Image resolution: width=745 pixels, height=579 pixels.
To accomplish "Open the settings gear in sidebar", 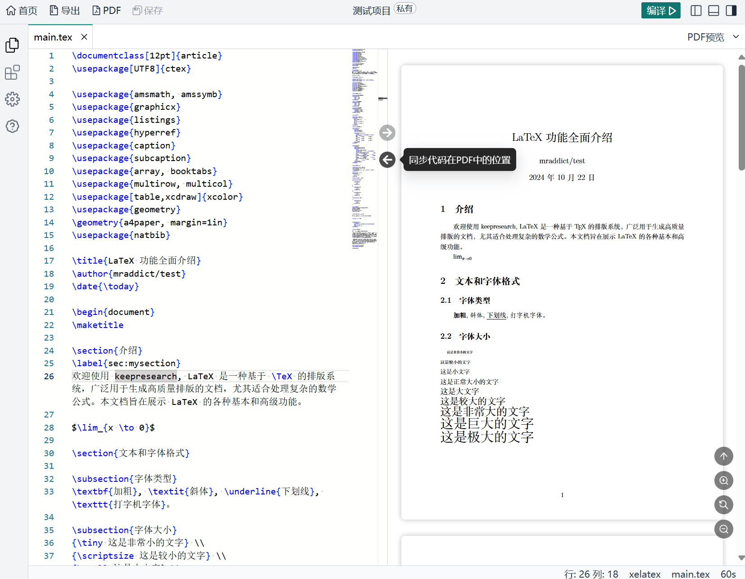I will 12,99.
